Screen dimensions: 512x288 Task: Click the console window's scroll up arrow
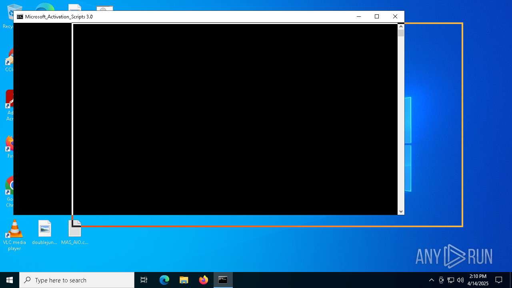[x=401, y=27]
